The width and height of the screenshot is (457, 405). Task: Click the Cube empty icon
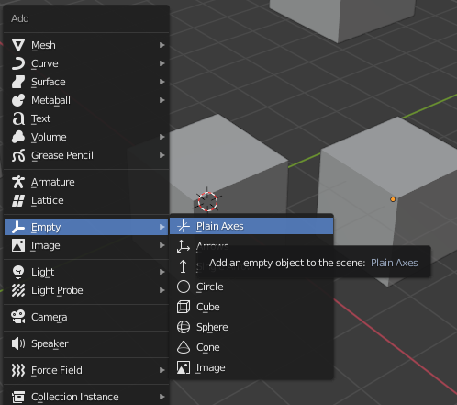pos(184,307)
